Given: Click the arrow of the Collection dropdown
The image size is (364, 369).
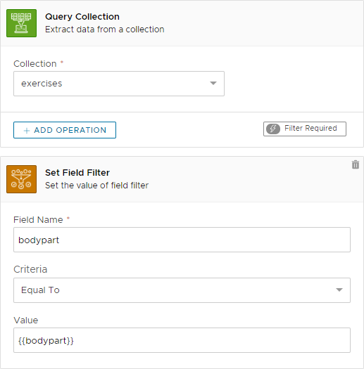Looking at the screenshot, I should coord(213,83).
